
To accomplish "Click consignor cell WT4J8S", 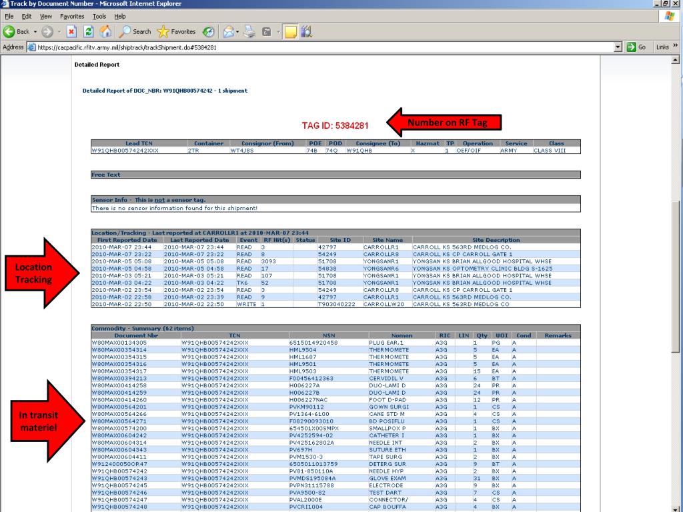I will [241, 151].
